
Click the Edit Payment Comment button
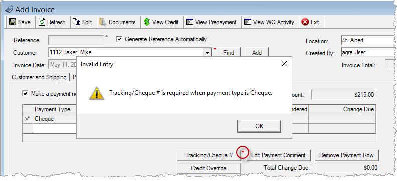[x=279, y=155]
